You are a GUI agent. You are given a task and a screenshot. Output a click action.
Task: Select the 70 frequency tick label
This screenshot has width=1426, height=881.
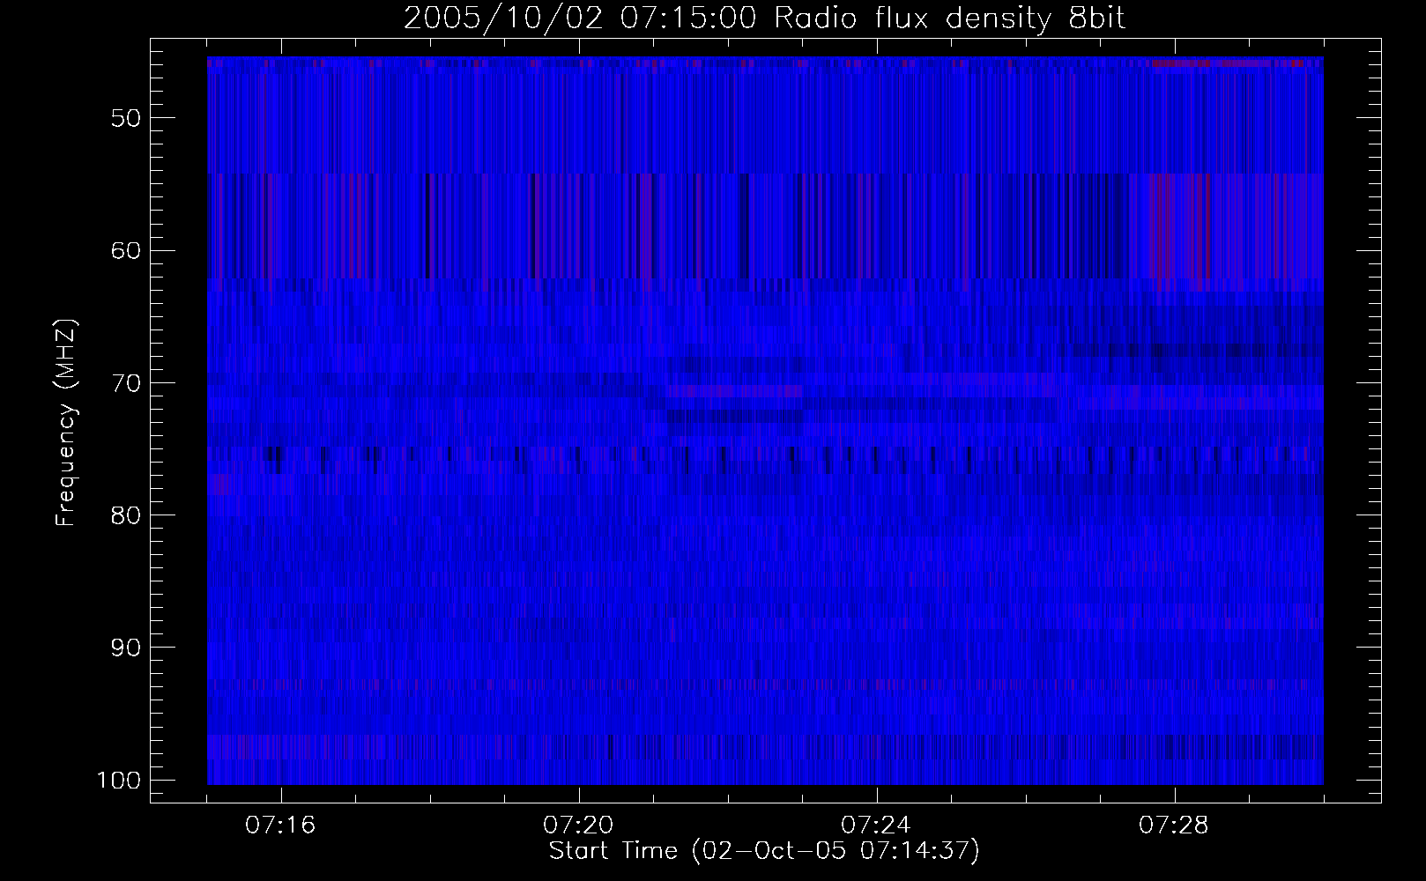pyautogui.click(x=126, y=382)
